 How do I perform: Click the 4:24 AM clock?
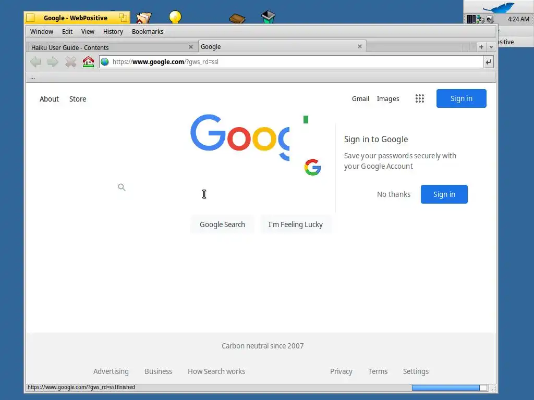518,19
